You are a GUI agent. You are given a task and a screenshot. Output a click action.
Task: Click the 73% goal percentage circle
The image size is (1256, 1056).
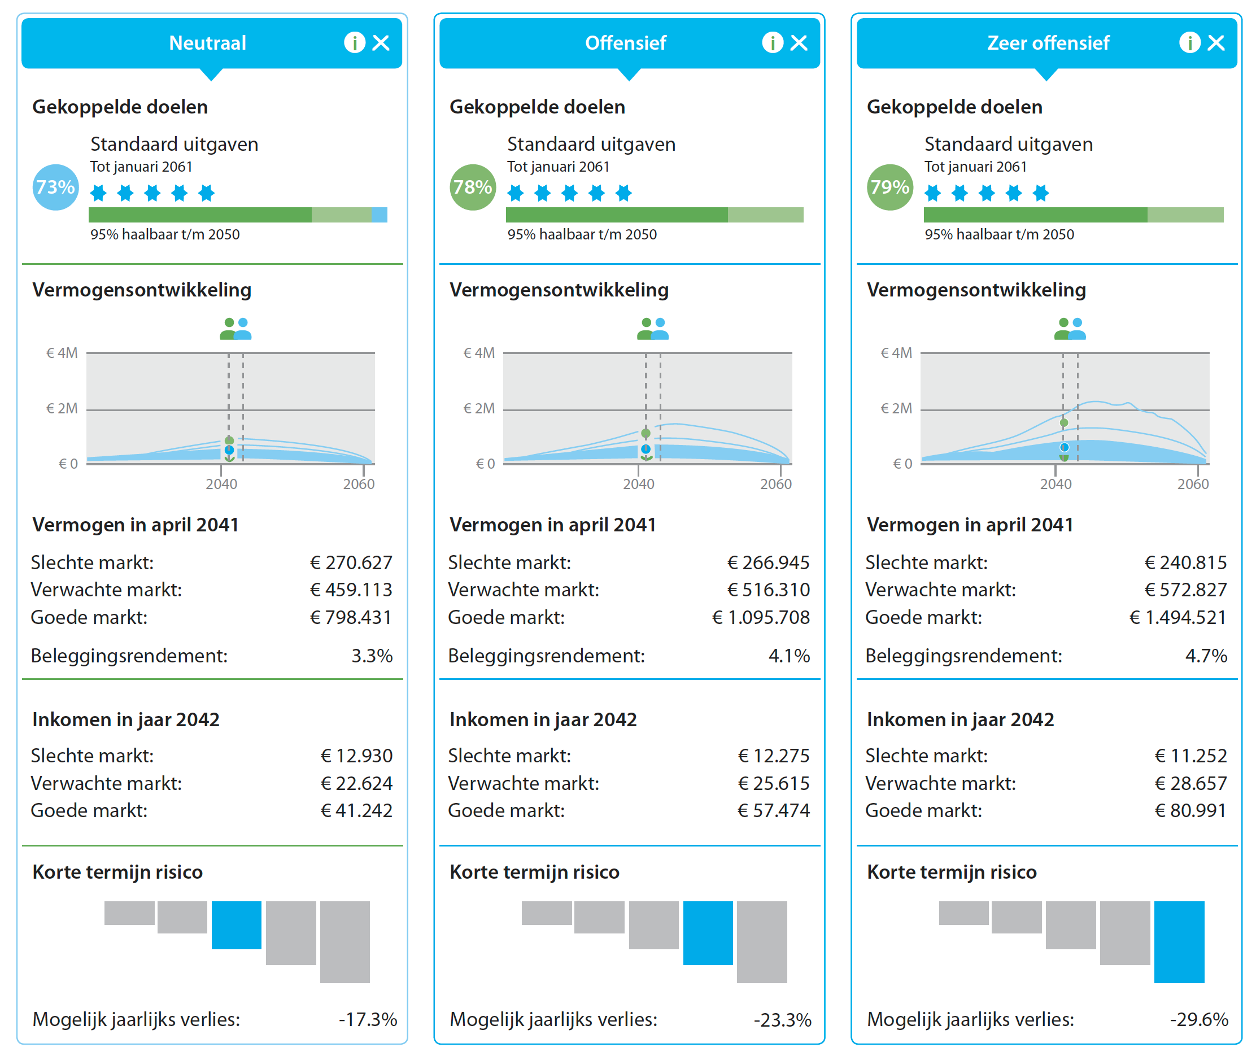coord(55,187)
